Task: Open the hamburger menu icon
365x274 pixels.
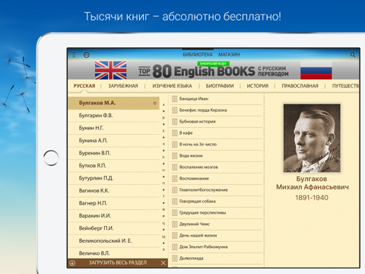Action: click(74, 55)
